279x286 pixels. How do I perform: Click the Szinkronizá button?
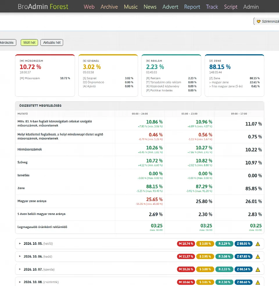coord(267,21)
